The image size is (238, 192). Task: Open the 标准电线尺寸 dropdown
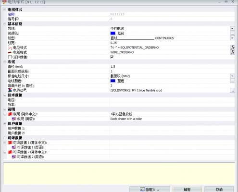pos(232,76)
